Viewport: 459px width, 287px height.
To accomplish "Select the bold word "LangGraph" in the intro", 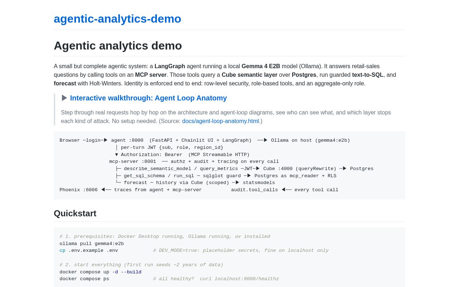I will 170,66.
